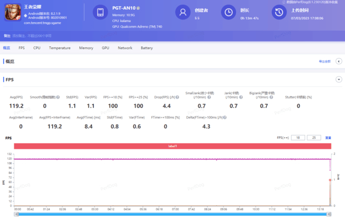
Task: Open the Temperature tab
Action: point(59,48)
